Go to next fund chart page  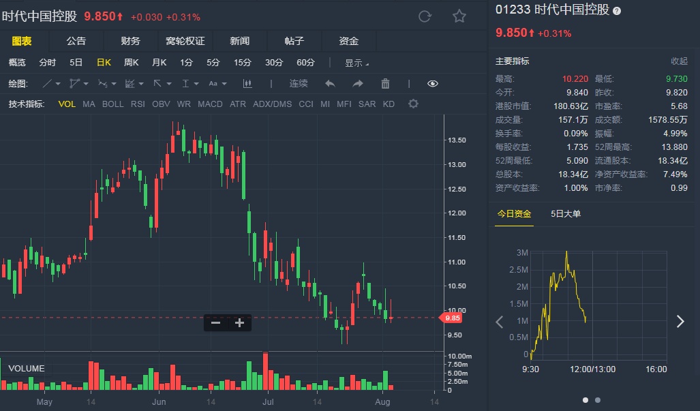(680, 322)
